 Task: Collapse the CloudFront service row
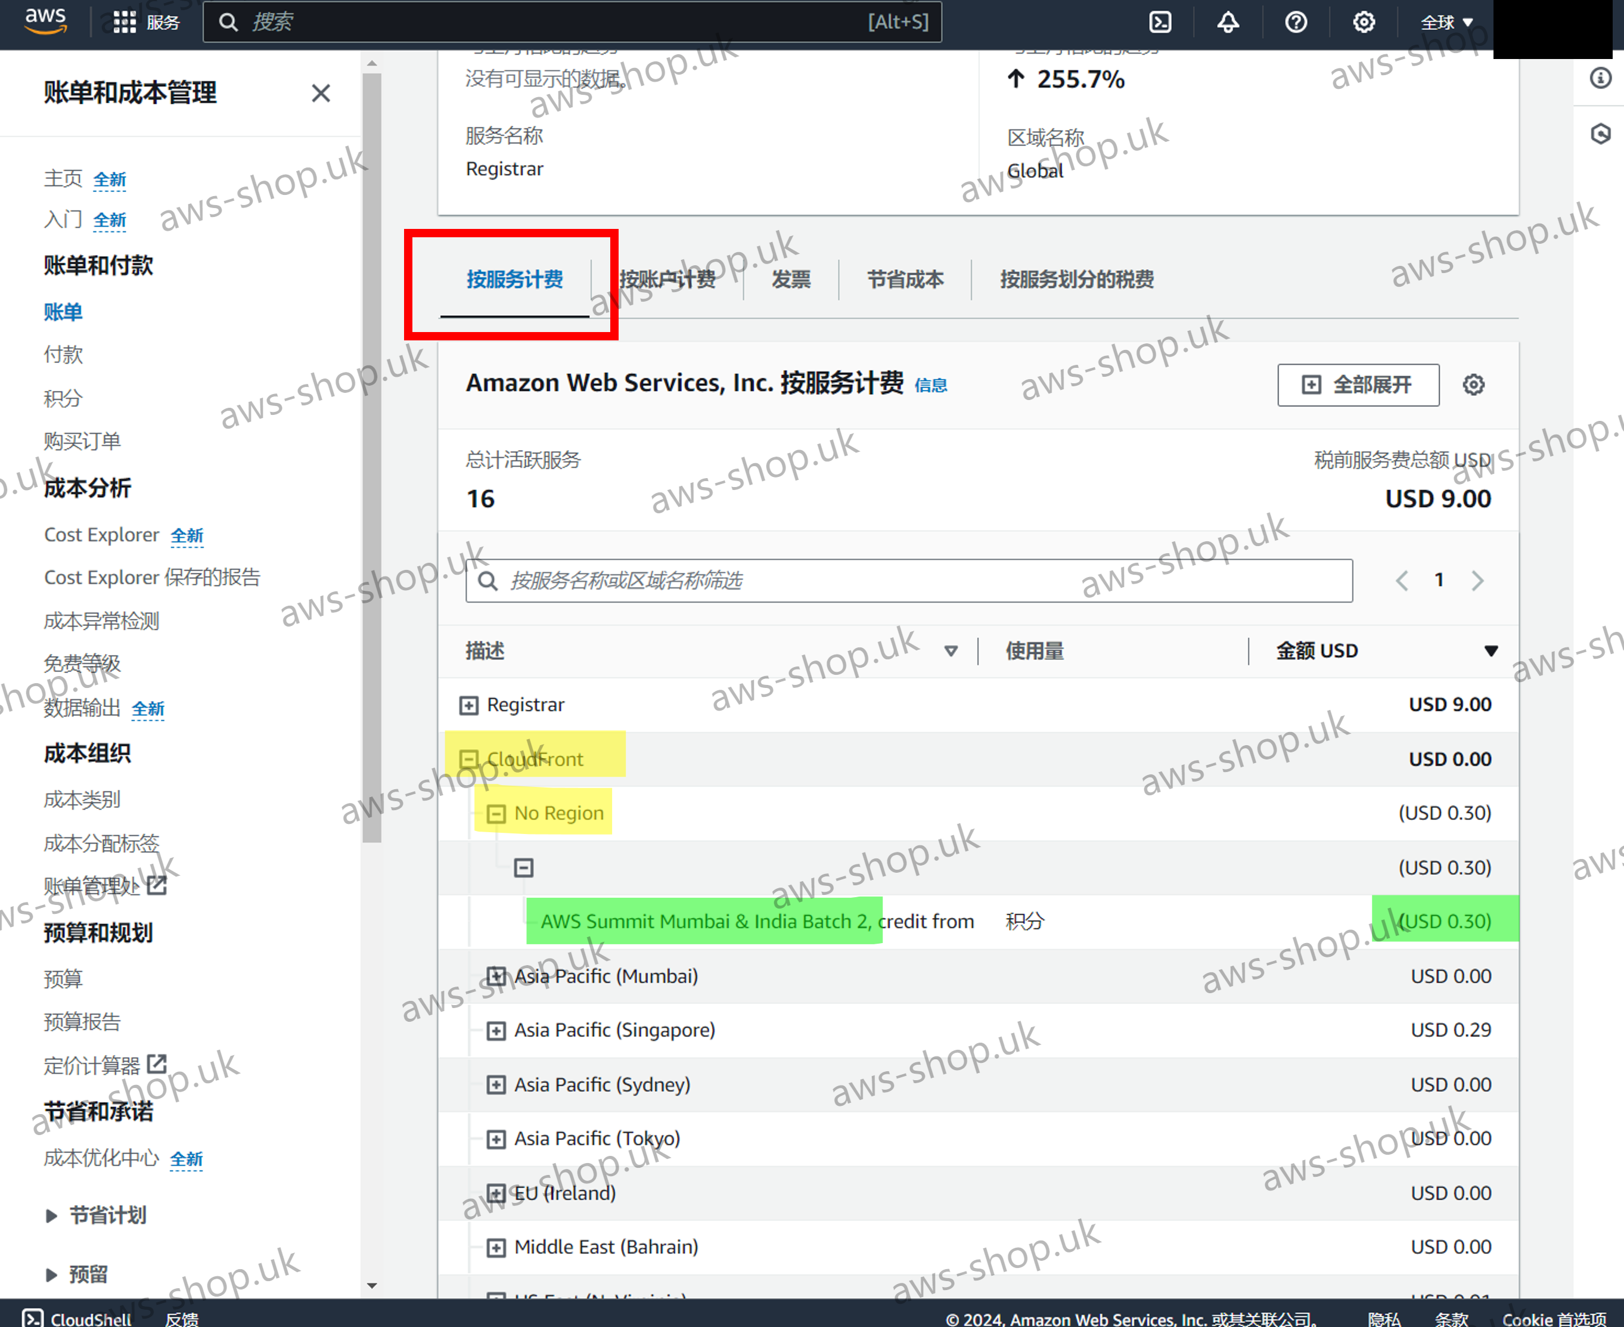click(x=468, y=759)
